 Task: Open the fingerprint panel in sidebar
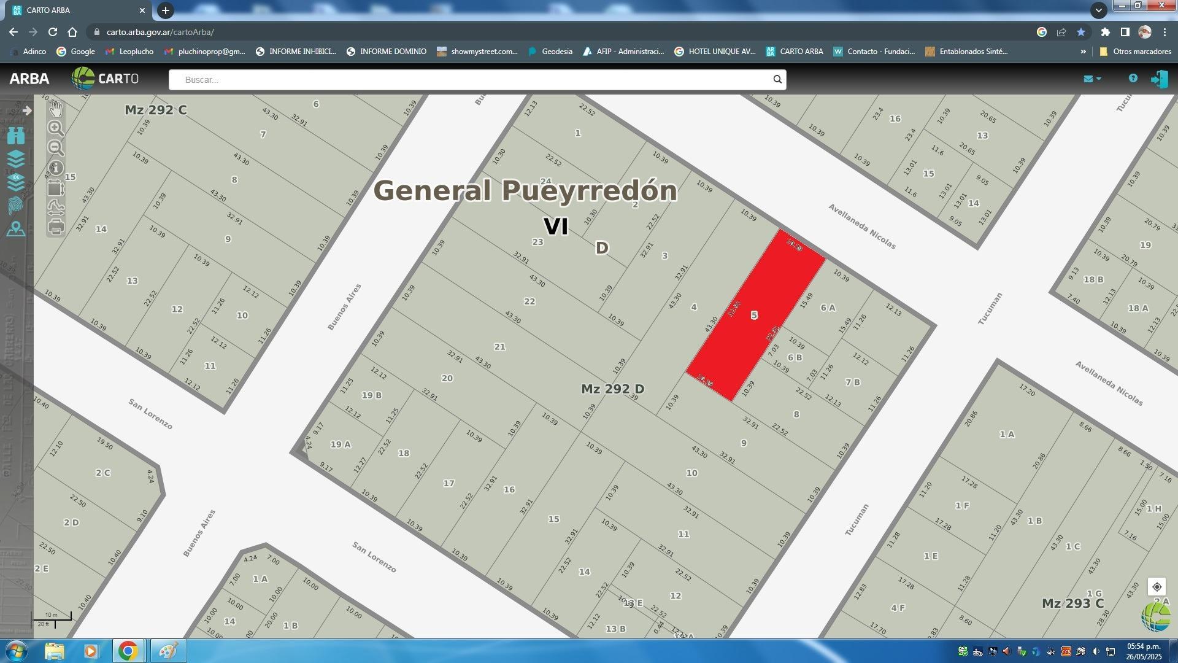(x=16, y=206)
